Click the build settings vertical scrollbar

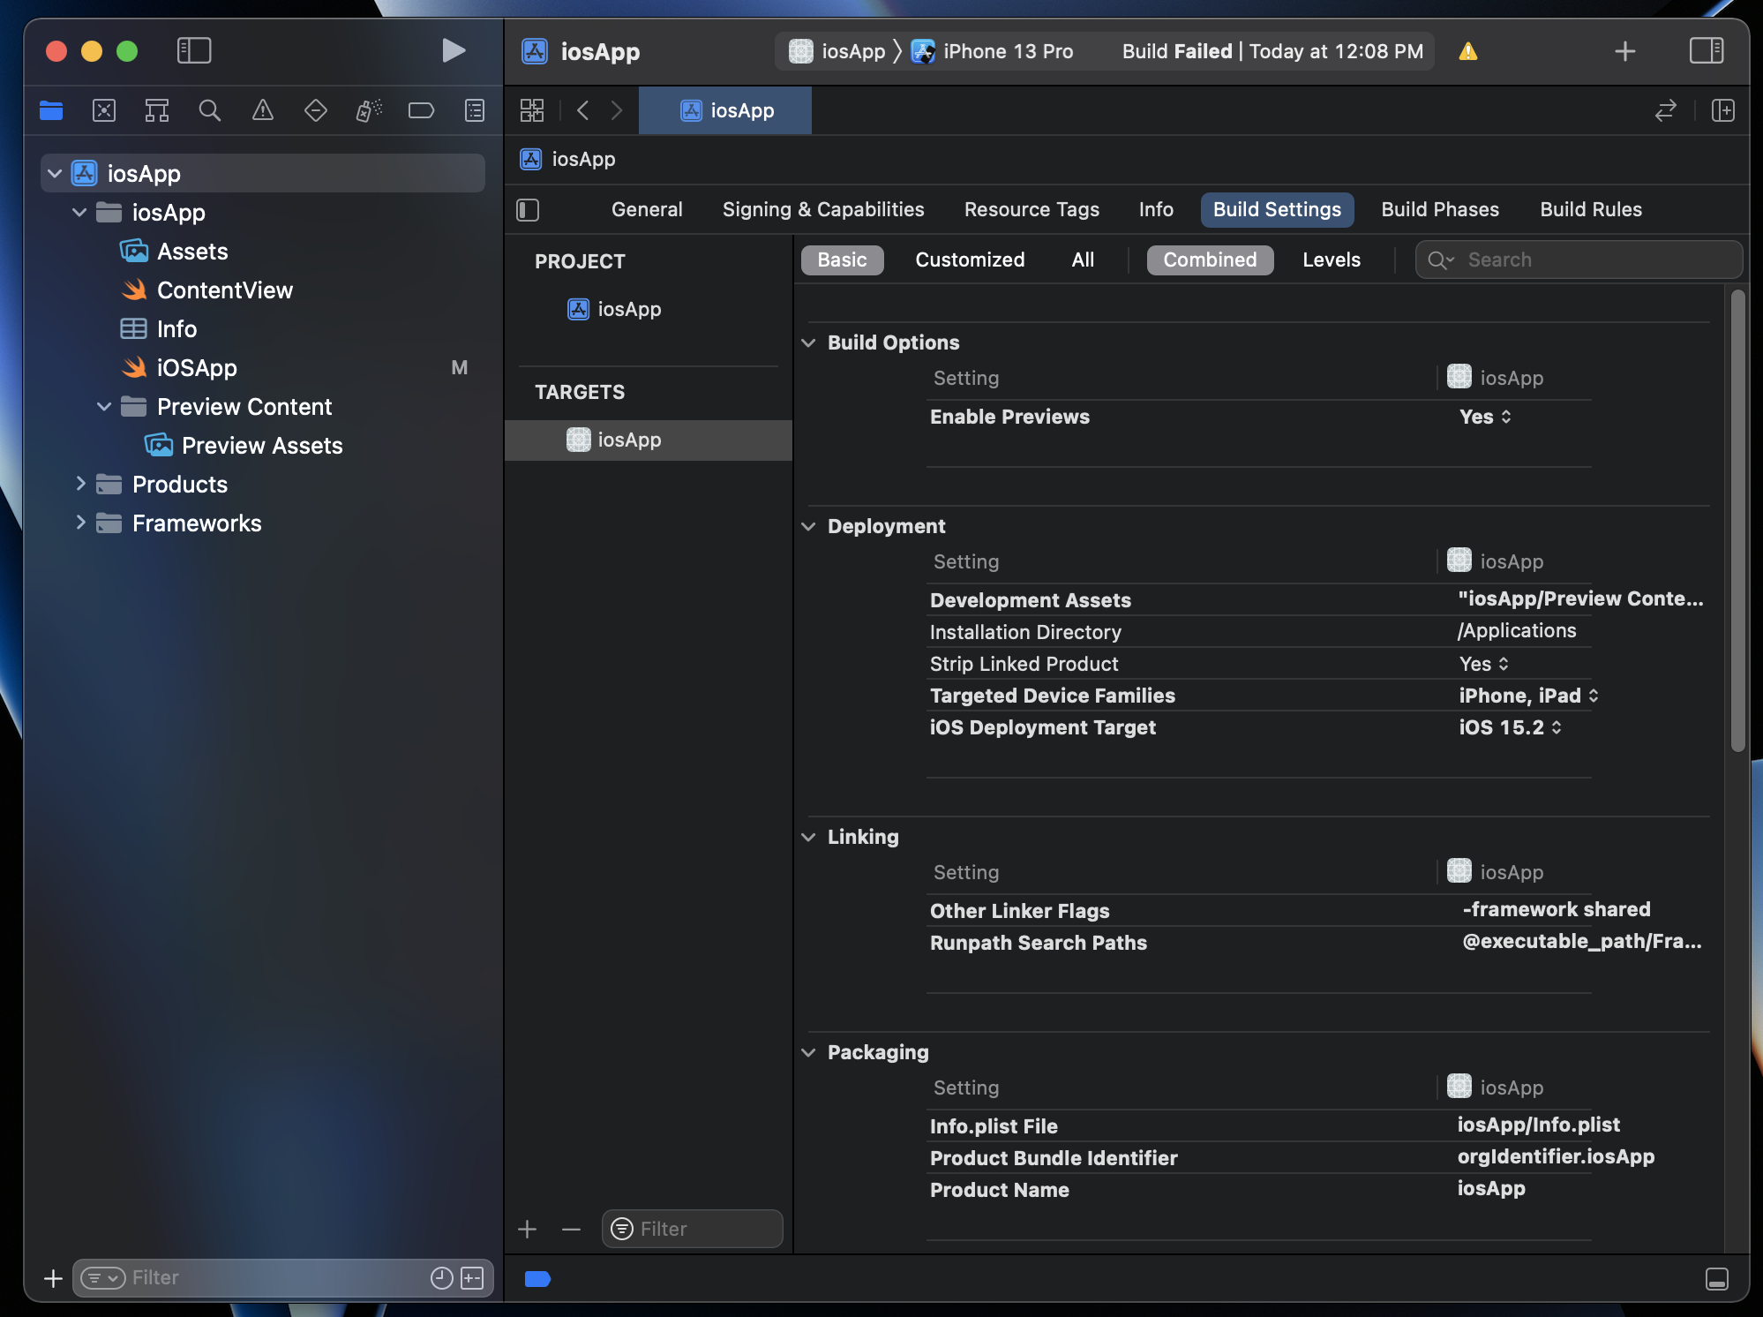coord(1737,521)
